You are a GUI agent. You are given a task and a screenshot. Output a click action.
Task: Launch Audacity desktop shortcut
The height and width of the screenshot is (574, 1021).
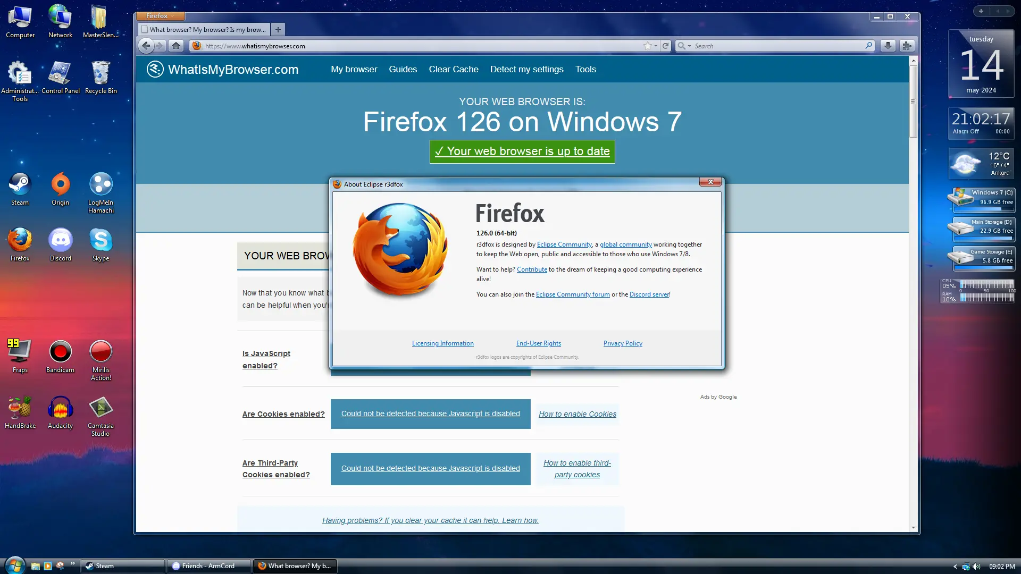pyautogui.click(x=60, y=412)
